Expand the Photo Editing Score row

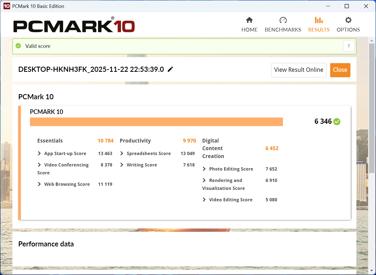(x=204, y=169)
